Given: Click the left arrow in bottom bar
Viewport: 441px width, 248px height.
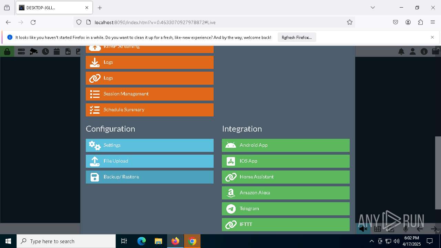Looking at the screenshot, I should click(420, 229).
